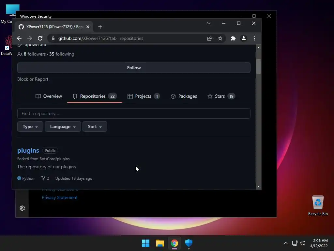Click the Chrome taskbar icon
Screen dimensions: 334x251
[x=175, y=243]
